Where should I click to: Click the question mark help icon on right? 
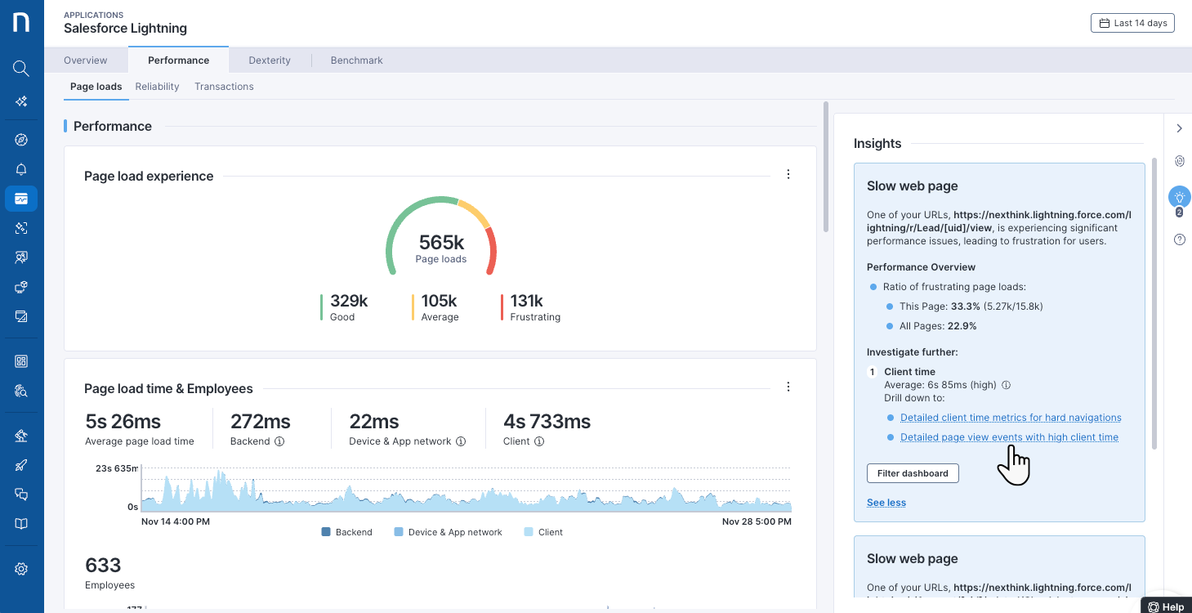1179,239
